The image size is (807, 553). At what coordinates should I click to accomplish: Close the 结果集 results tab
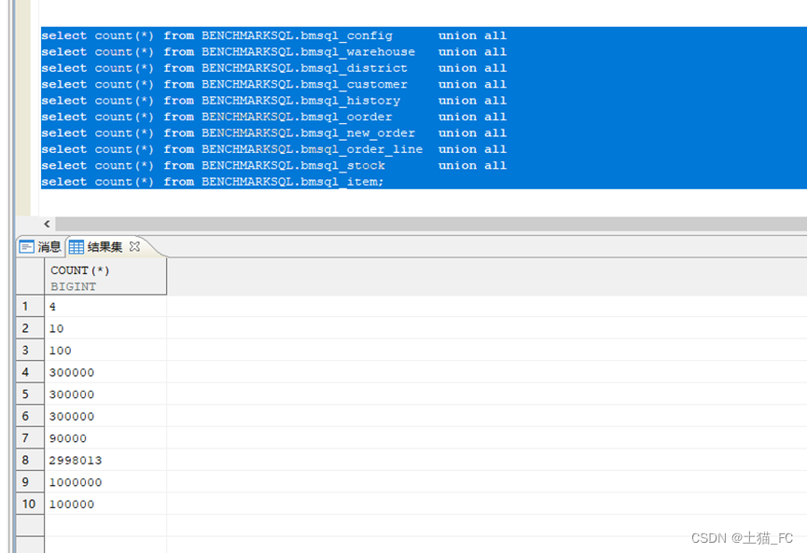tap(134, 245)
